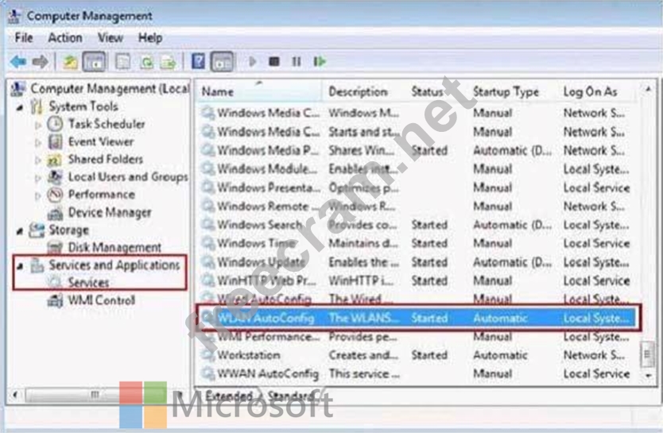This screenshot has width=663, height=433.
Task: Click the Services gear icon in tree
Action: (56, 282)
